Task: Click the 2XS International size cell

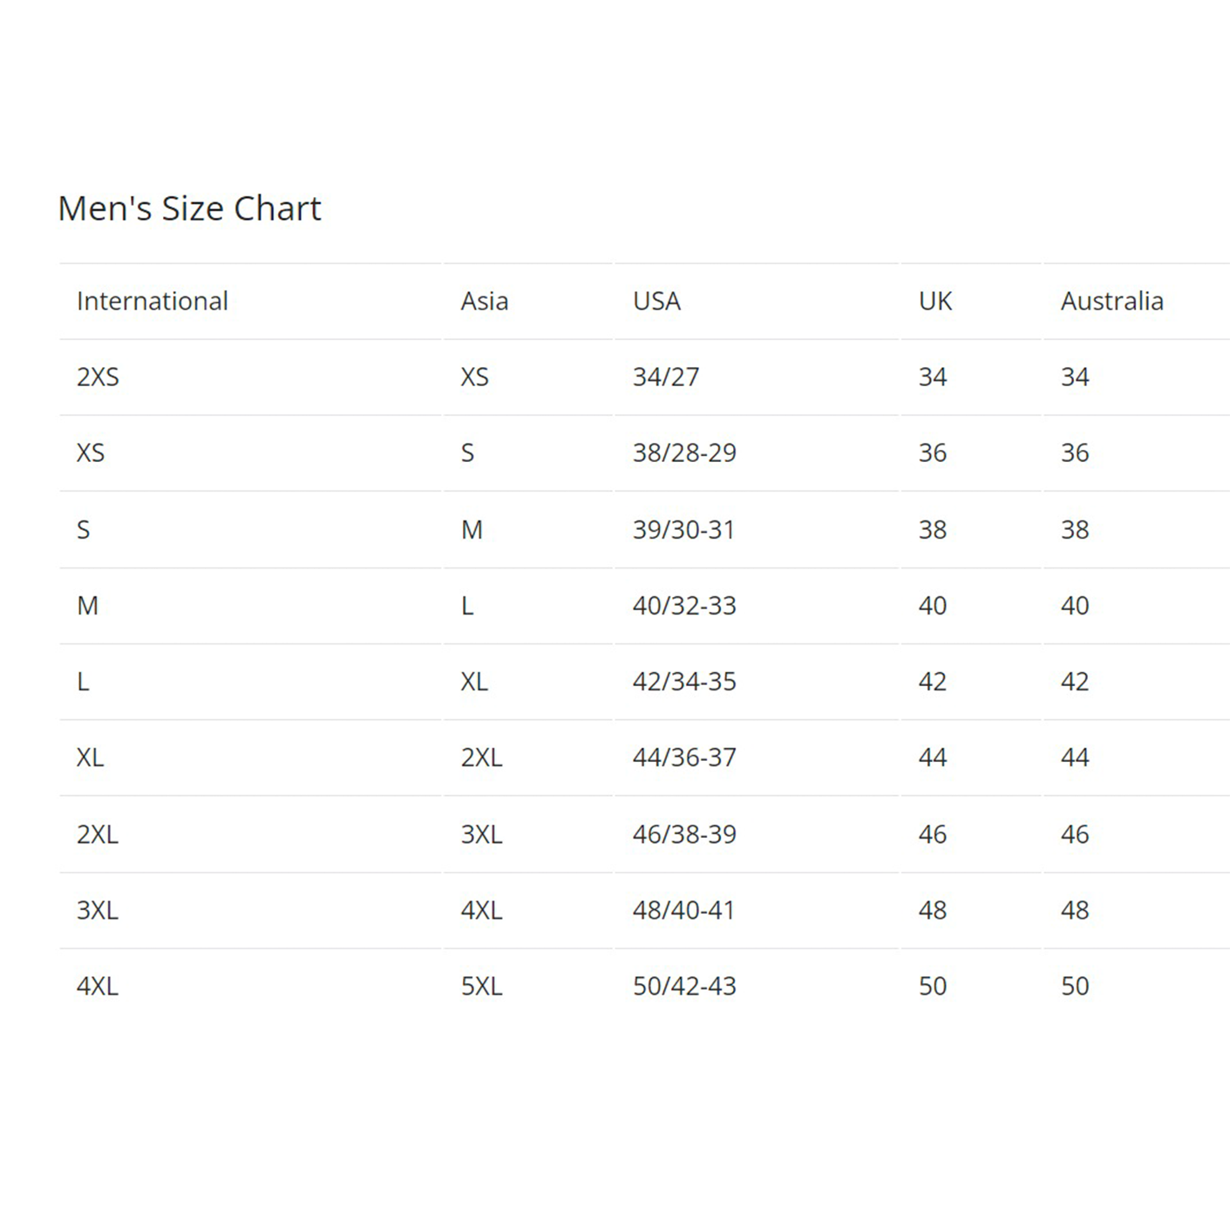Action: 98,377
